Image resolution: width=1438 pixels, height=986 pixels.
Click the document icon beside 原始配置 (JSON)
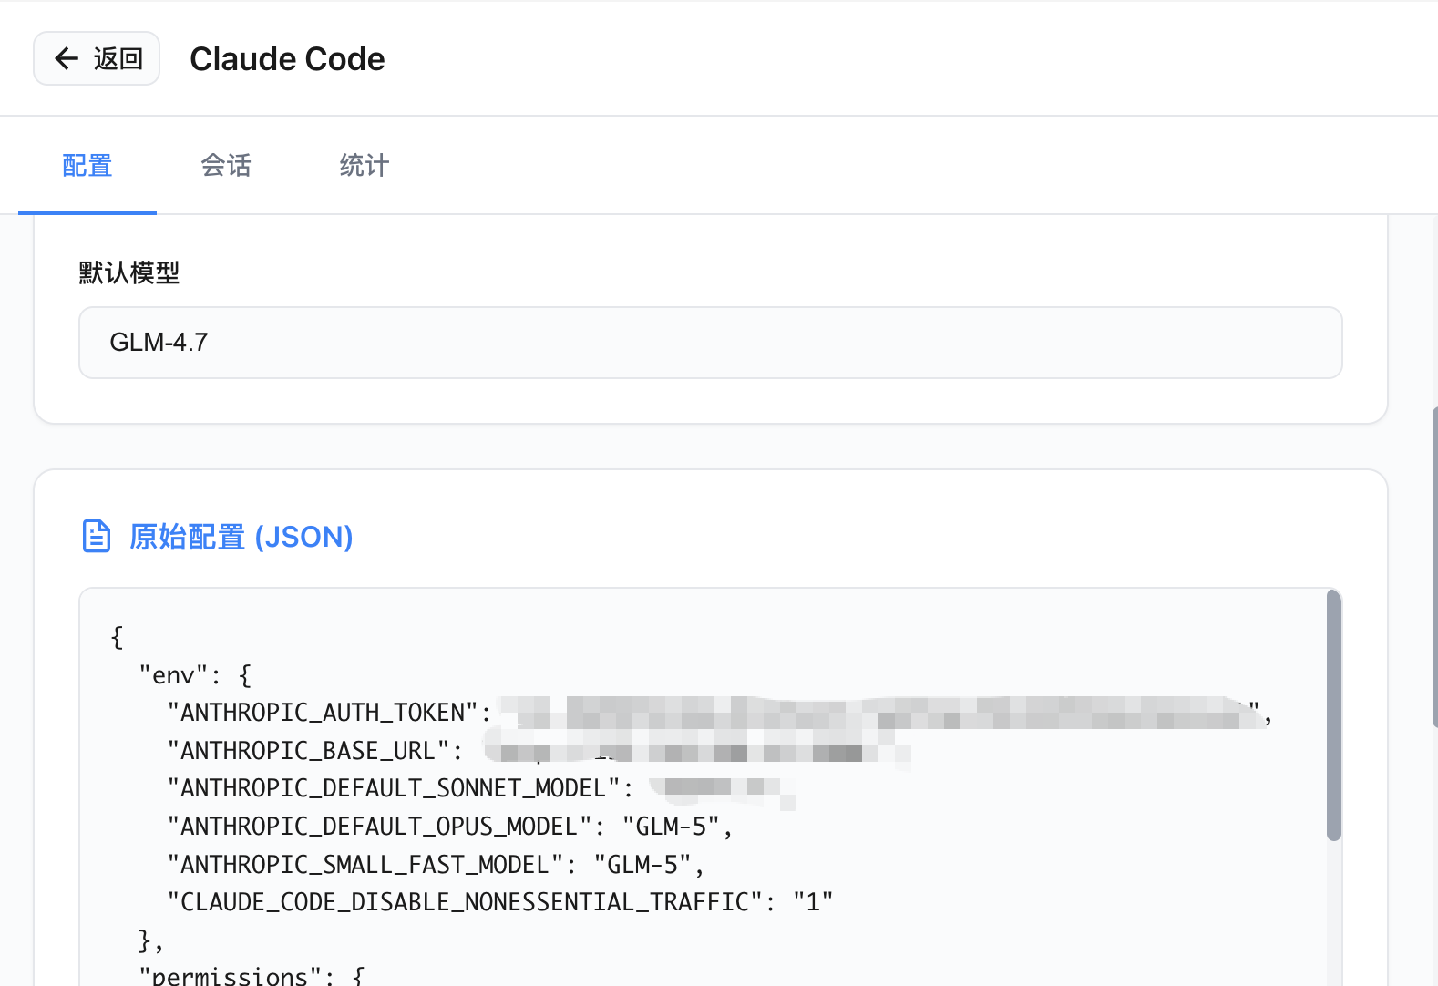click(97, 536)
